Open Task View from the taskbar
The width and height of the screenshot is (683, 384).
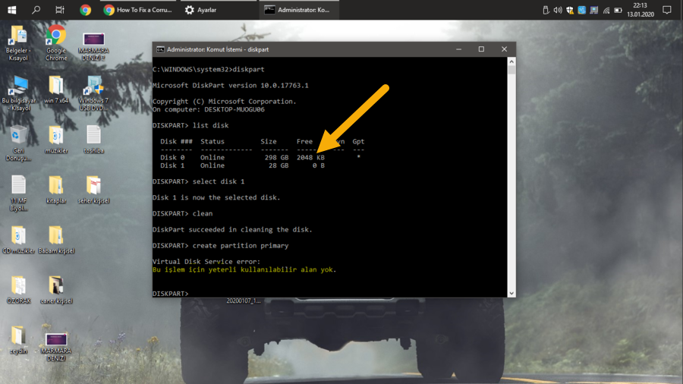click(60, 10)
